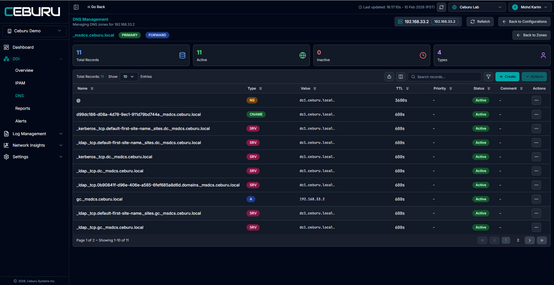Image resolution: width=554 pixels, height=285 pixels.
Task: Jump to the last page arrow
Action: click(542, 240)
